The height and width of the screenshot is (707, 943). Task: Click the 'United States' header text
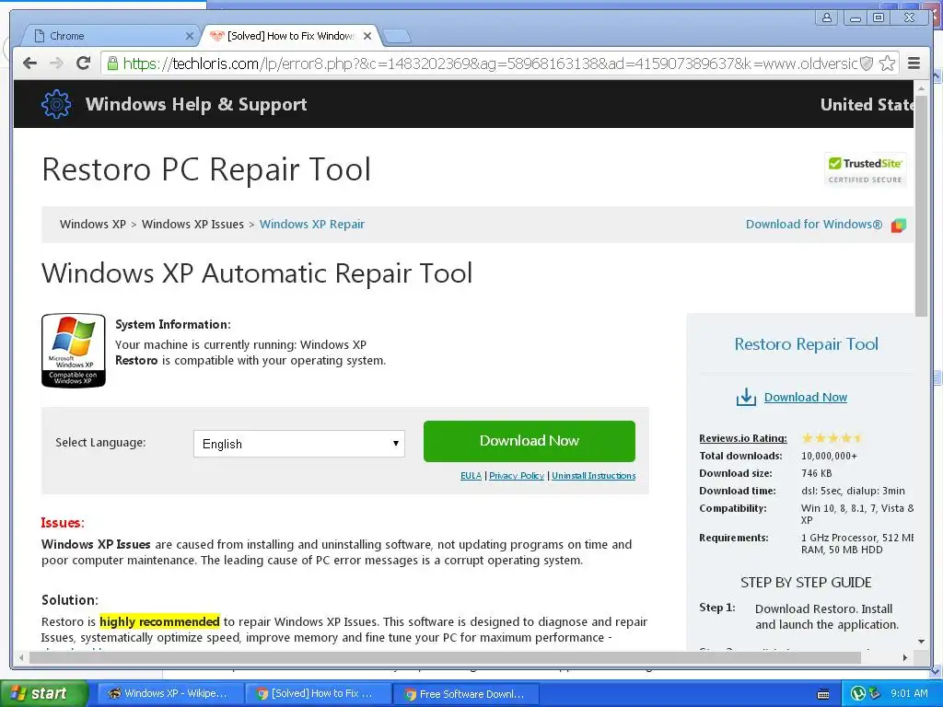[x=867, y=105]
